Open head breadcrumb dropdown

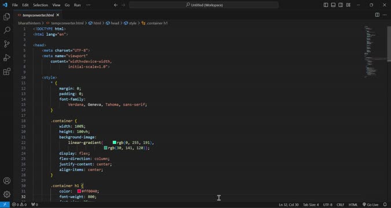(112, 23)
